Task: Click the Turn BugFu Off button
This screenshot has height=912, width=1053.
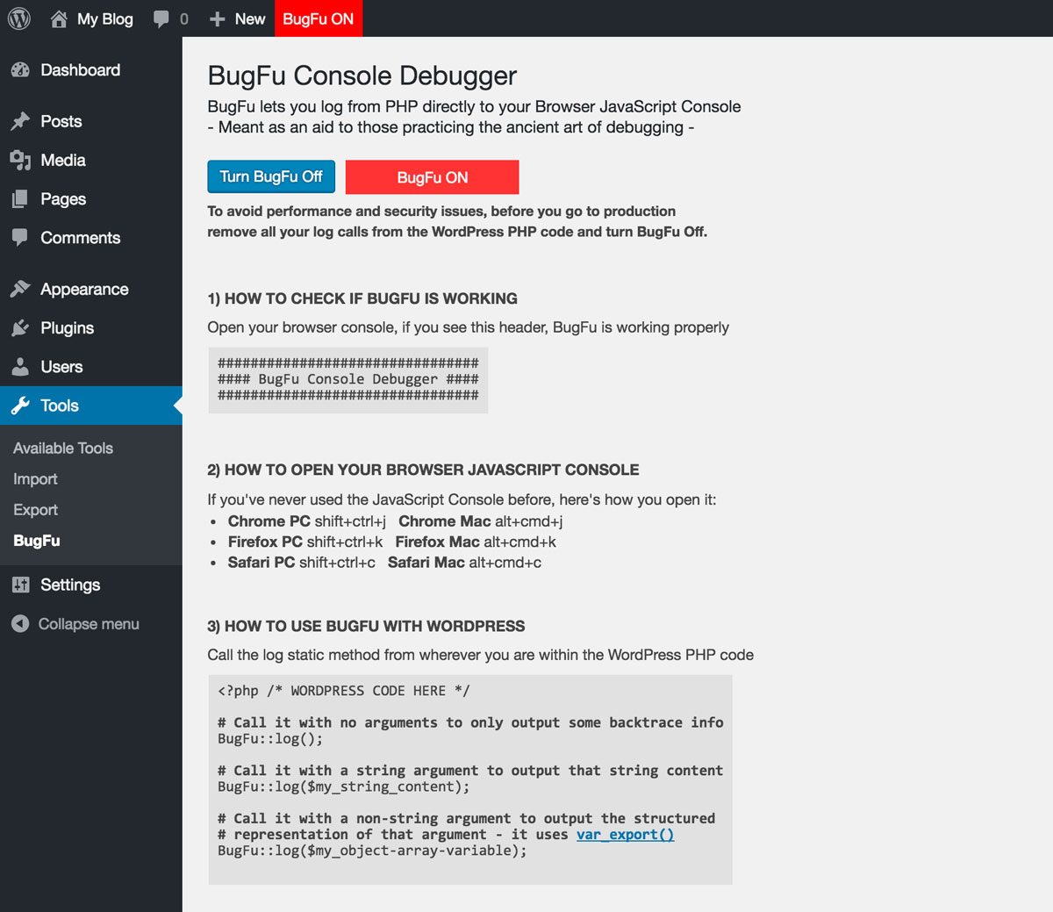Action: tap(271, 176)
